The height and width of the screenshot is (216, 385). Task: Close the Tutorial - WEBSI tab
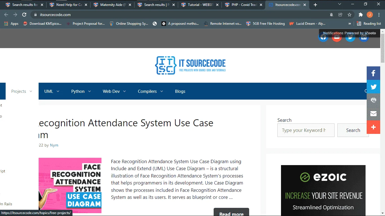coord(218,5)
